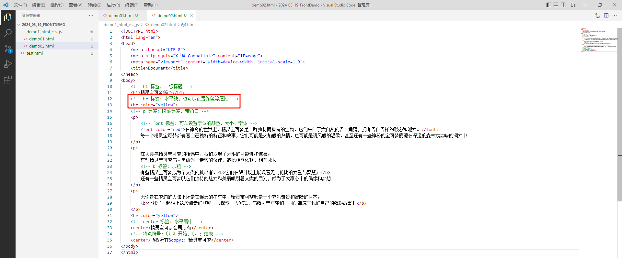Open the 编辑(E) menu

[39, 5]
